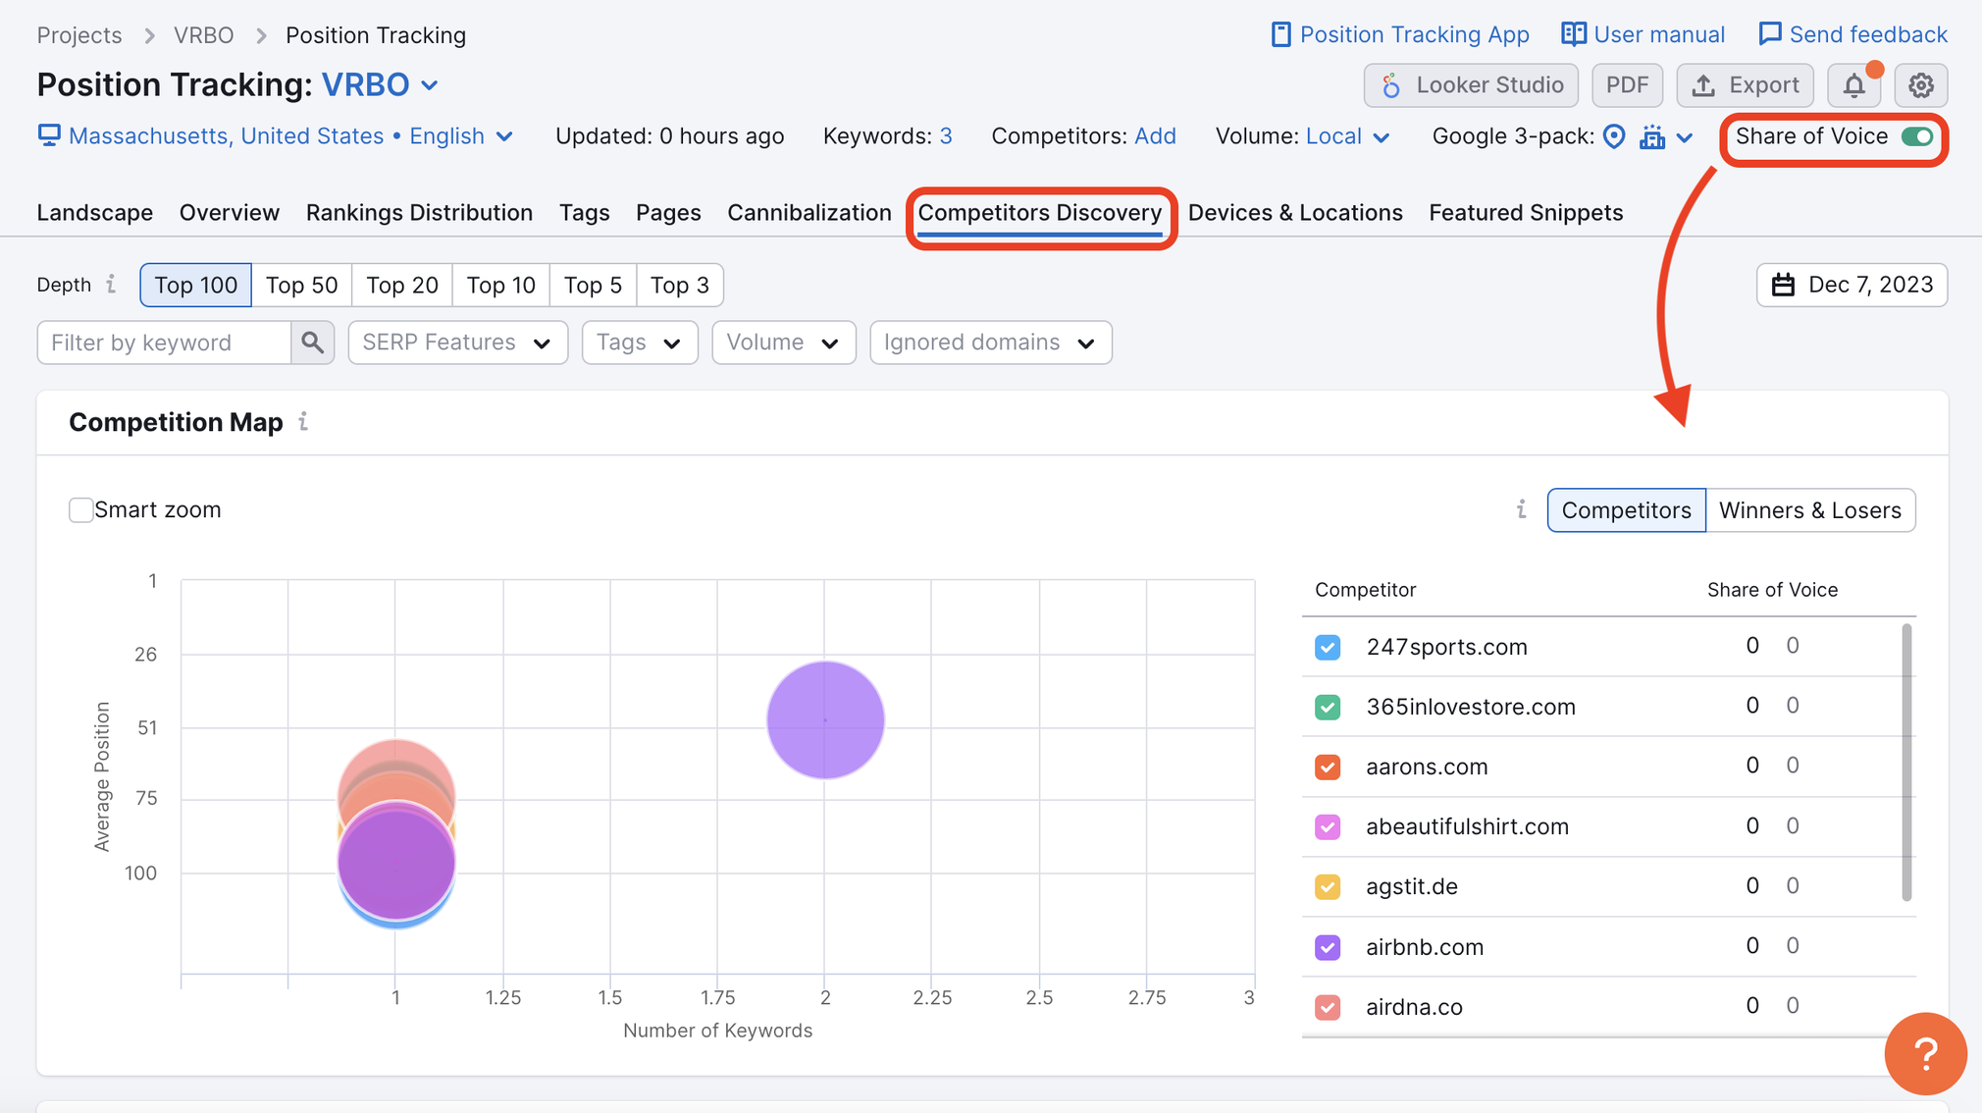Open the Devices & Locations tab
Image resolution: width=1982 pixels, height=1113 pixels.
1295,212
